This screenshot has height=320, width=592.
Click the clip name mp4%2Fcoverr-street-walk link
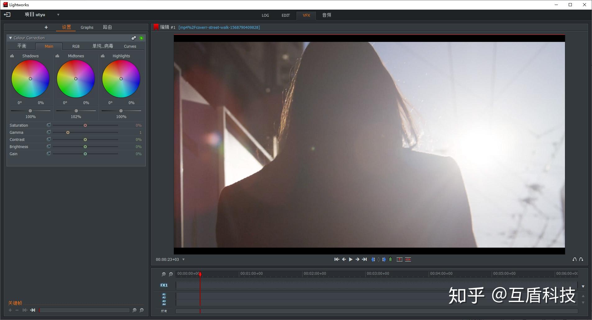tap(219, 27)
